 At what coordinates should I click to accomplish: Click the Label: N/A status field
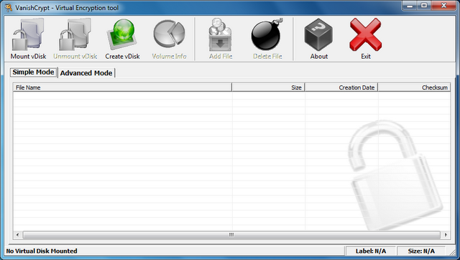point(371,251)
